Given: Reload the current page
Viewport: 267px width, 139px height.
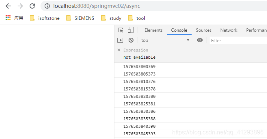Looking at the screenshot, I should tap(32, 6).
